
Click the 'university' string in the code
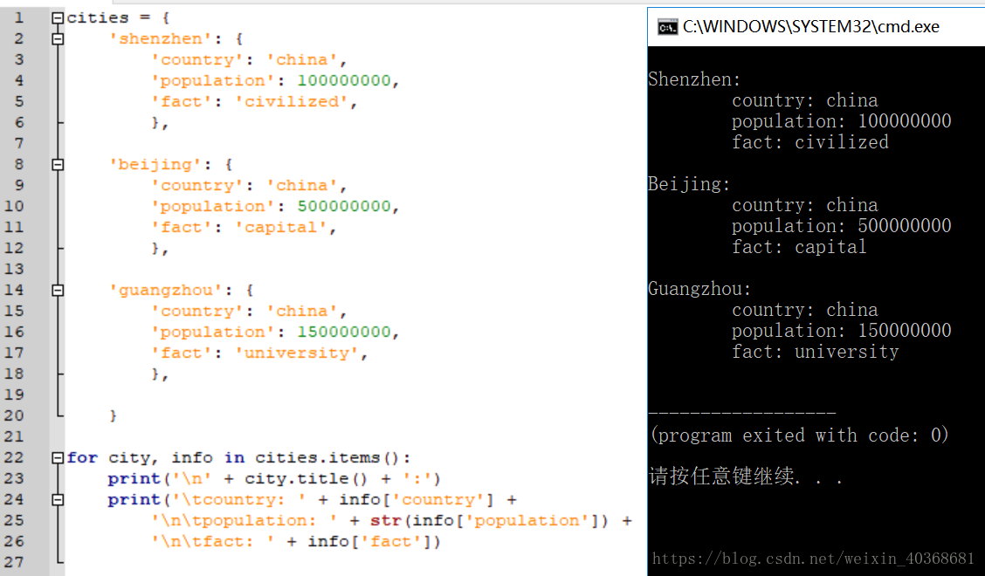(297, 353)
